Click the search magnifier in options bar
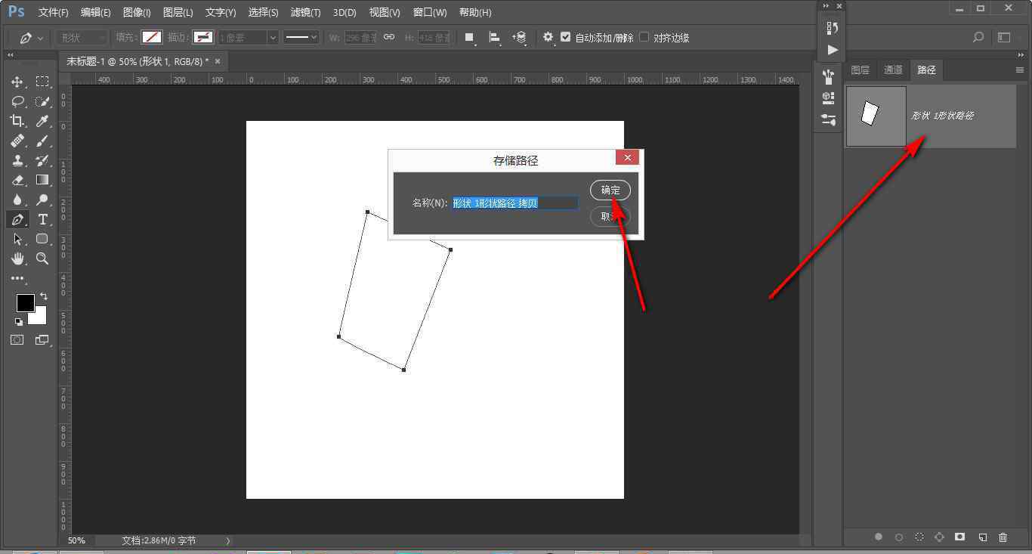Screen dimensions: 1032x554 (x=978, y=37)
